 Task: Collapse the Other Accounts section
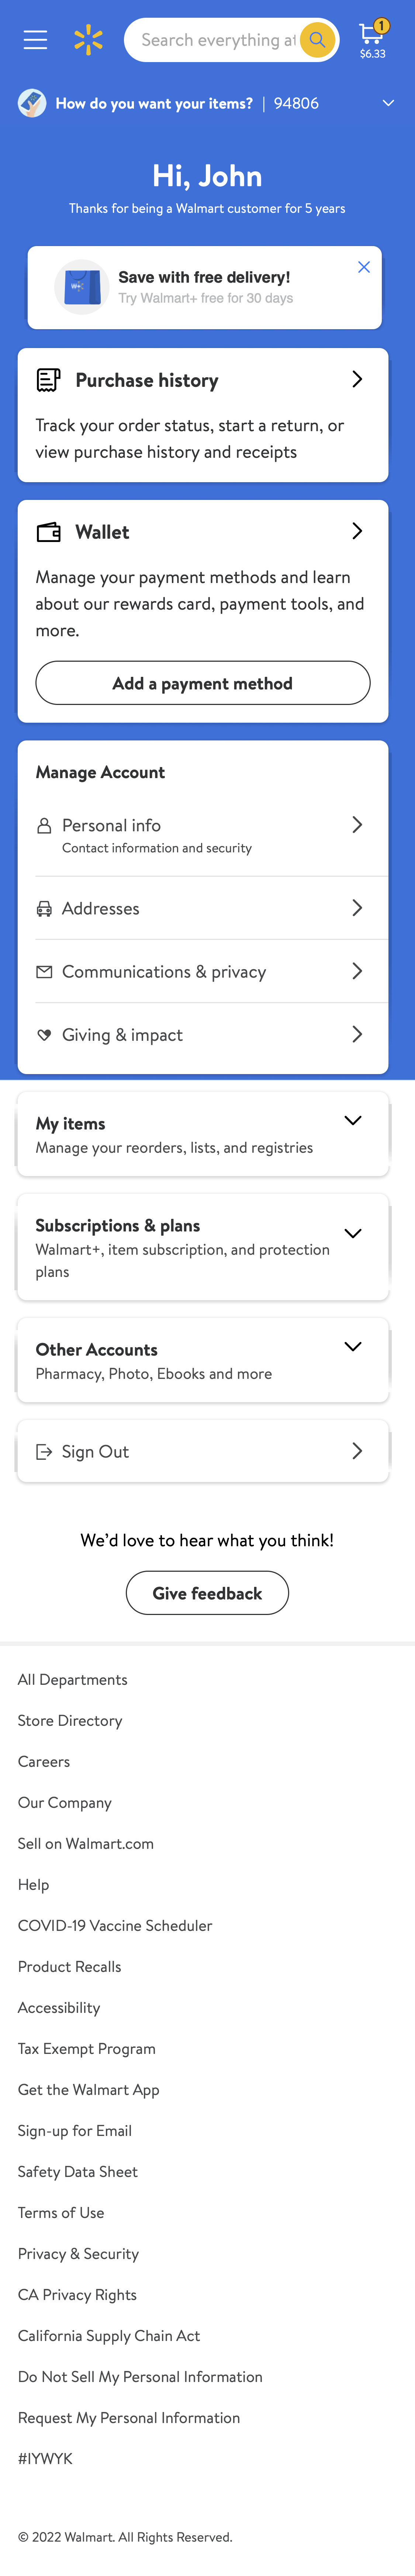click(x=352, y=1347)
